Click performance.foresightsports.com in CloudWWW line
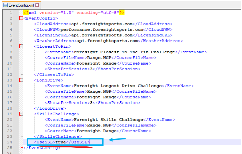 [102, 29]
